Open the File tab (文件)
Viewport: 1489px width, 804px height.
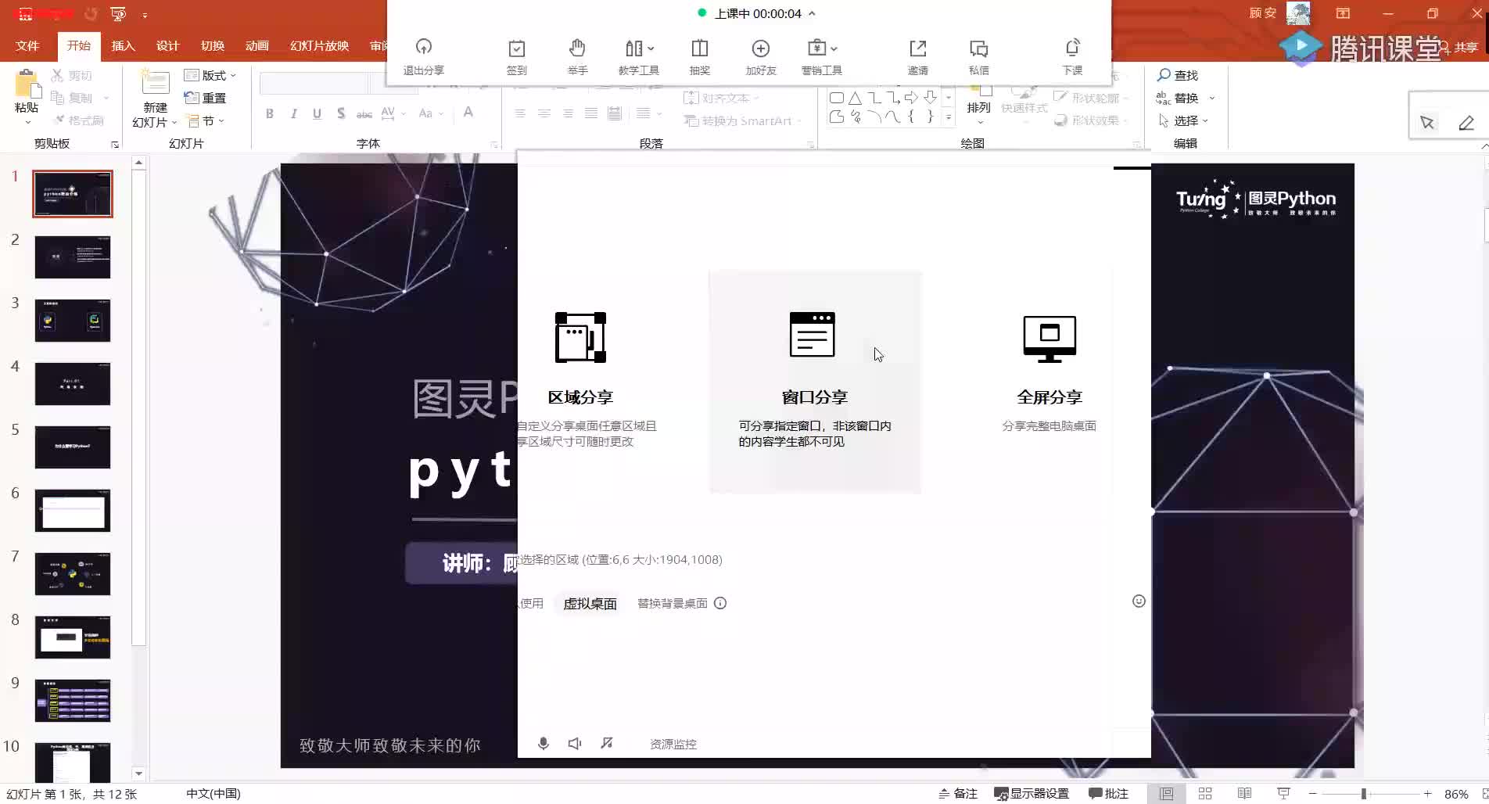(x=27, y=46)
